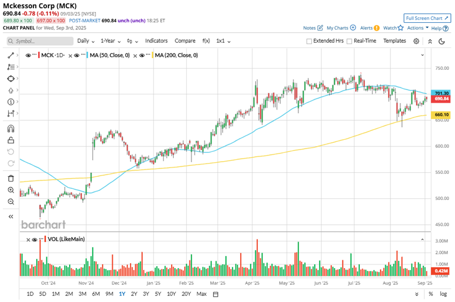Open the date range calendar icon

point(215,294)
